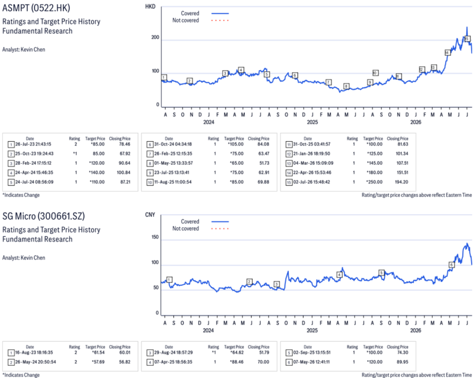Click the blue Covered line sample in SG Micro legend
Image resolution: width=474 pixels, height=378 pixels.
point(220,222)
